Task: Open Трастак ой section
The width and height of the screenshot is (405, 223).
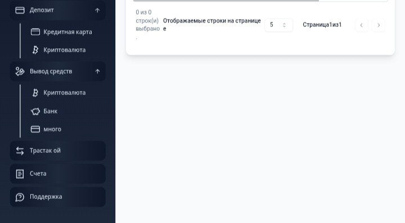Action: [57, 151]
